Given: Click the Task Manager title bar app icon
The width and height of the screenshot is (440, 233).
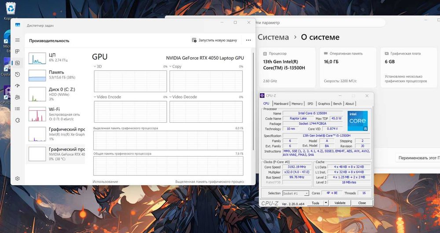Looking at the screenshot, I should [x=18, y=25].
